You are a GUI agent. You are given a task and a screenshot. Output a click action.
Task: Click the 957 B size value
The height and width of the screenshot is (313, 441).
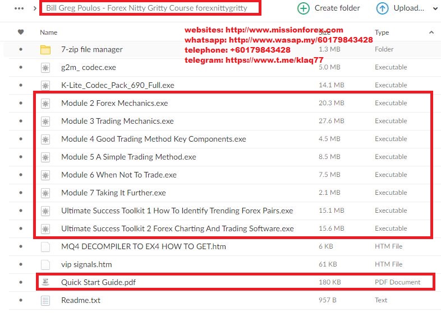(x=327, y=300)
